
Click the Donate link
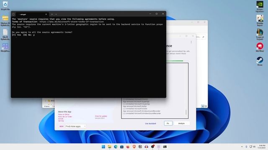tap(61, 119)
